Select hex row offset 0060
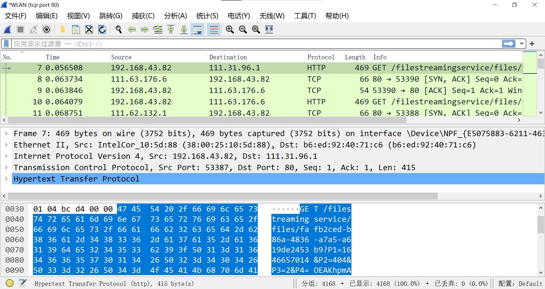The height and width of the screenshot is (289, 545). (14, 240)
